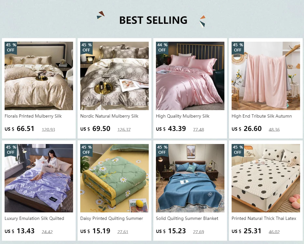Open the Nordic Natural Mulberry Silk title link

pos(109,116)
